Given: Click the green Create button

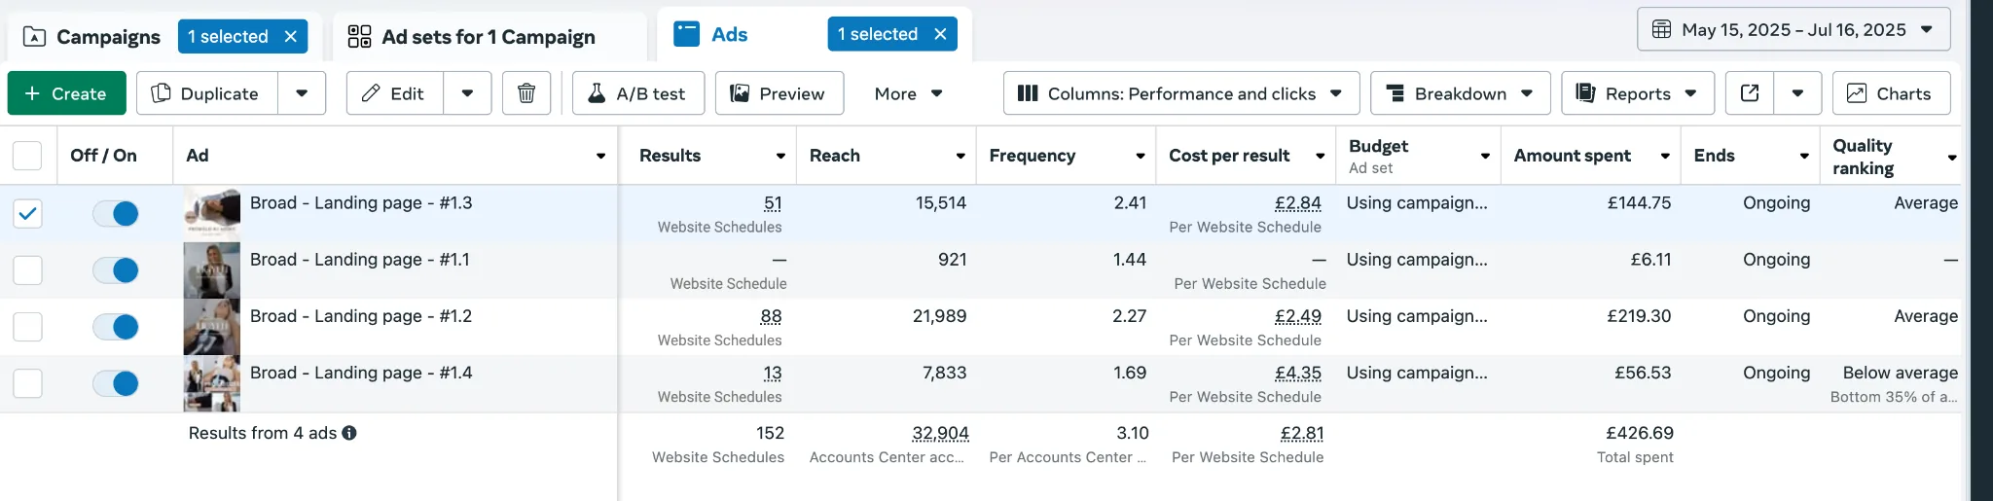Looking at the screenshot, I should [67, 93].
